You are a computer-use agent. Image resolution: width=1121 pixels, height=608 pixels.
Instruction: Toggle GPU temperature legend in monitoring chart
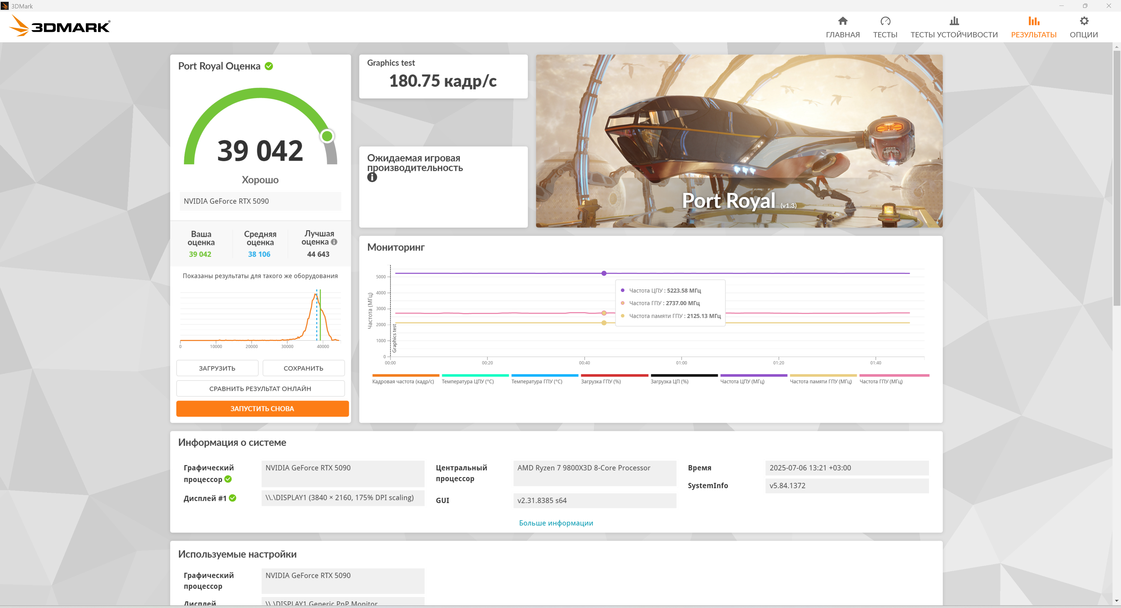pyautogui.click(x=537, y=381)
